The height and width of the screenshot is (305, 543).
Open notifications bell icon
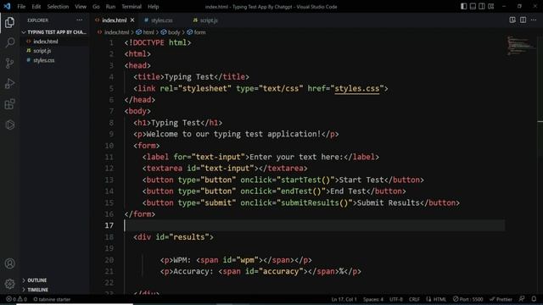[x=534, y=299]
